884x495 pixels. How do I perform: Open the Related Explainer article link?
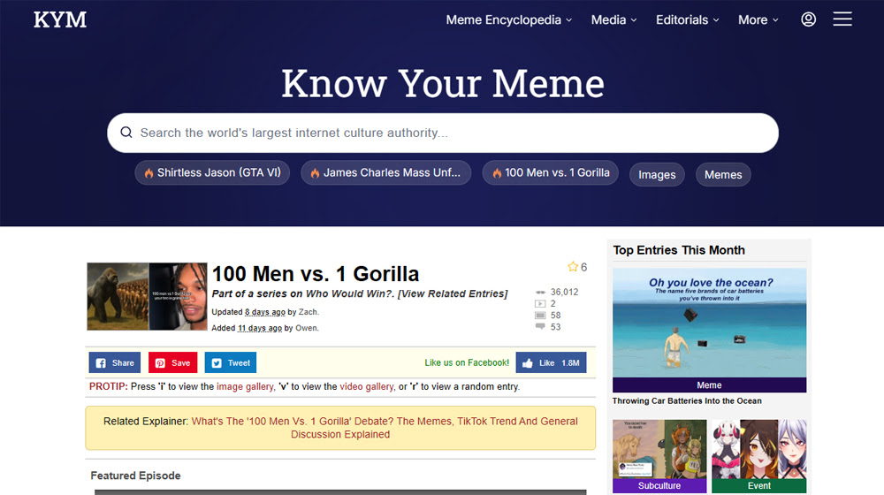point(385,427)
